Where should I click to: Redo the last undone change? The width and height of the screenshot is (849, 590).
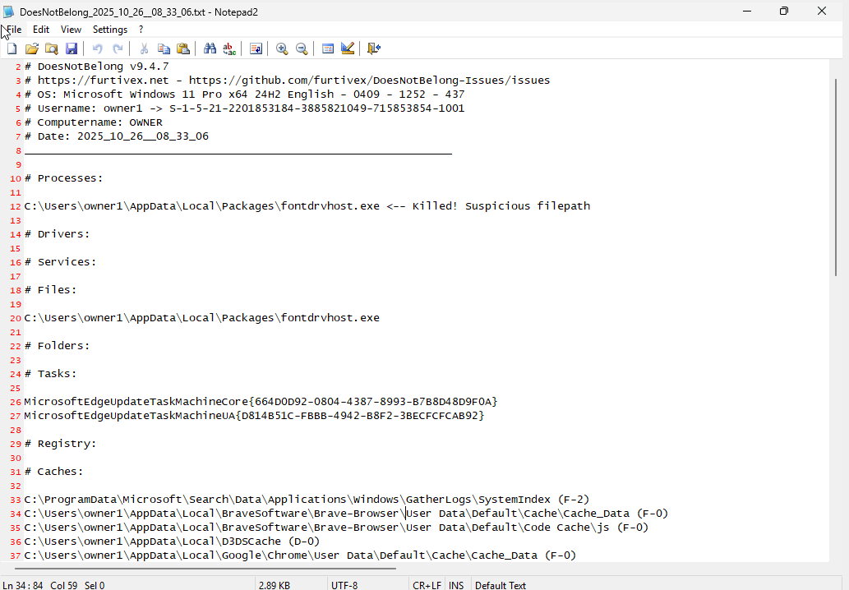click(116, 48)
